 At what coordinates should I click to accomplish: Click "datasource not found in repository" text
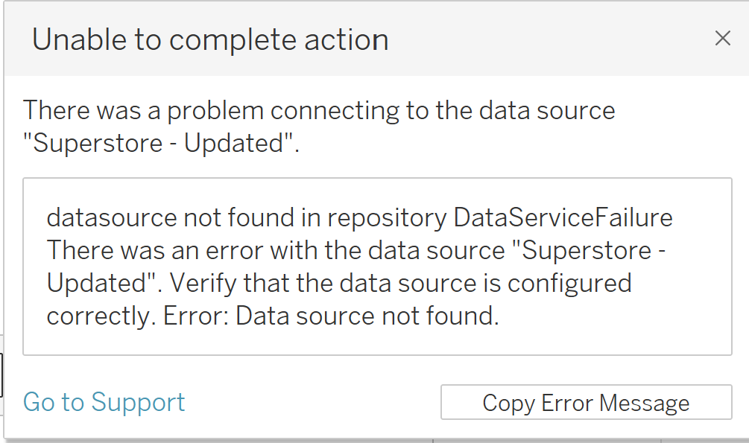click(x=246, y=218)
